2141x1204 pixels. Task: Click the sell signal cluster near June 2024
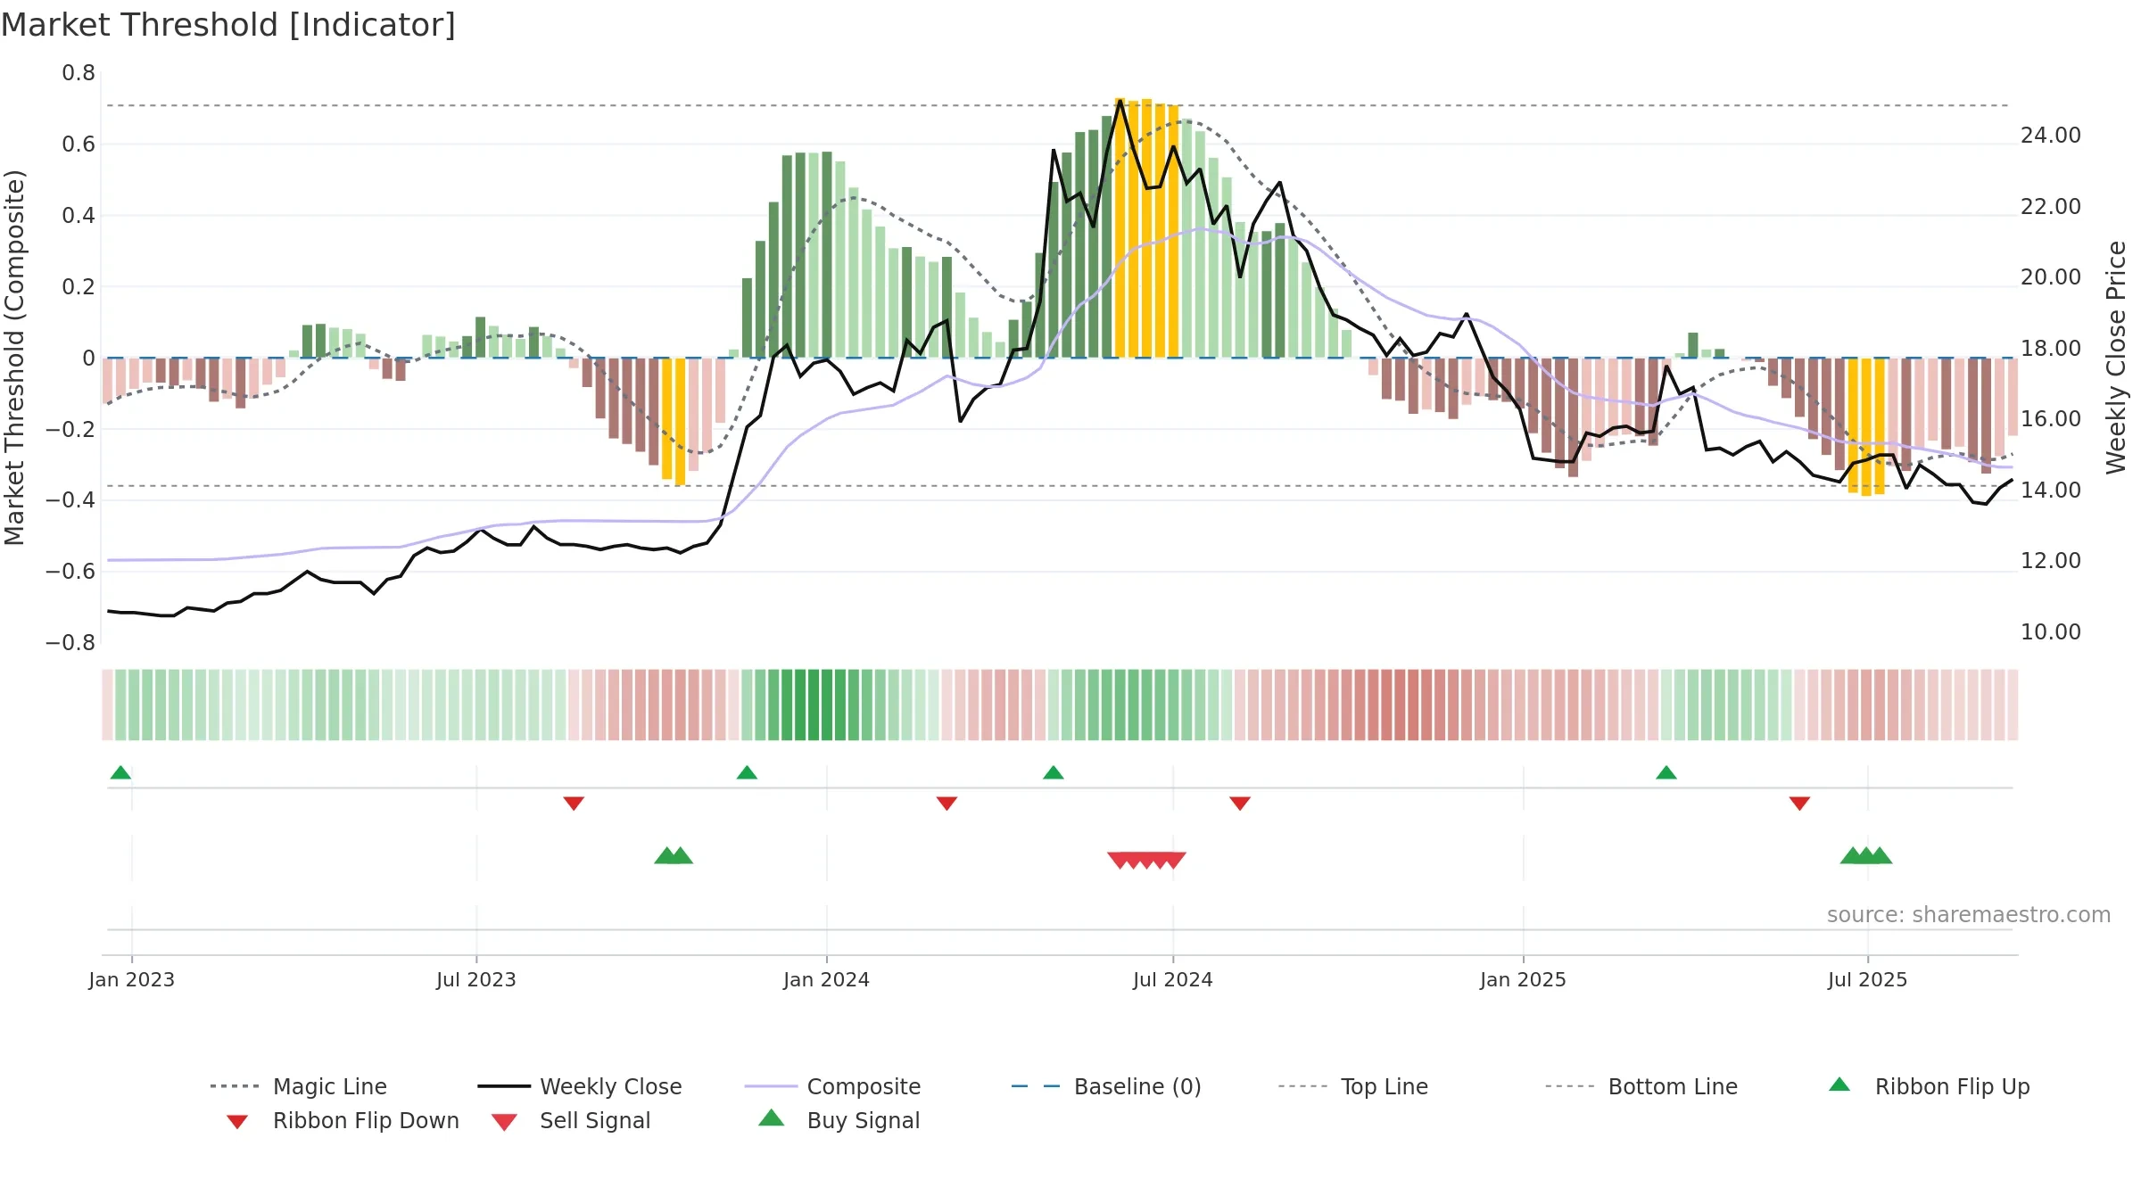coord(1146,861)
